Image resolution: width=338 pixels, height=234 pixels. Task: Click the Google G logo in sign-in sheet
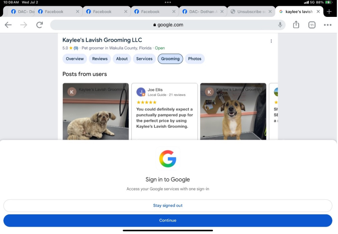coord(168,159)
